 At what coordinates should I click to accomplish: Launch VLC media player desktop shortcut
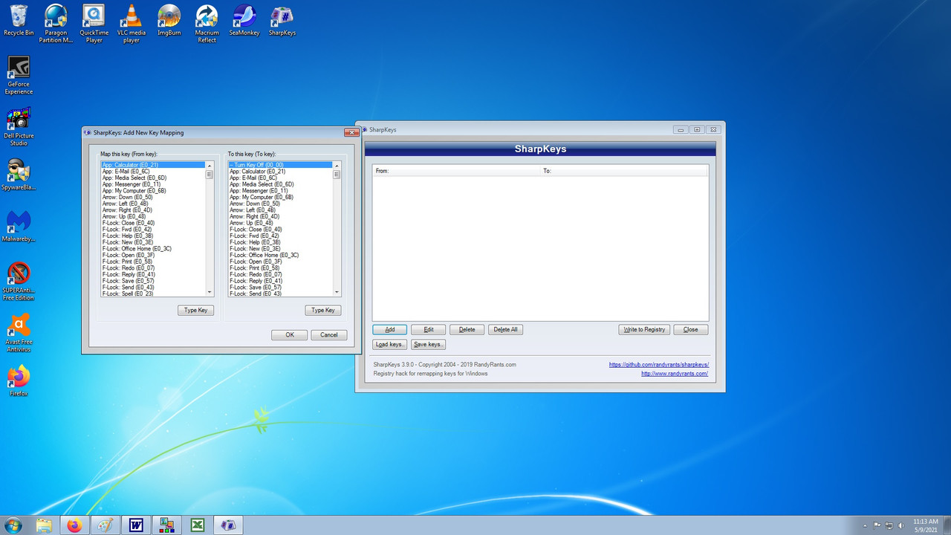click(132, 24)
